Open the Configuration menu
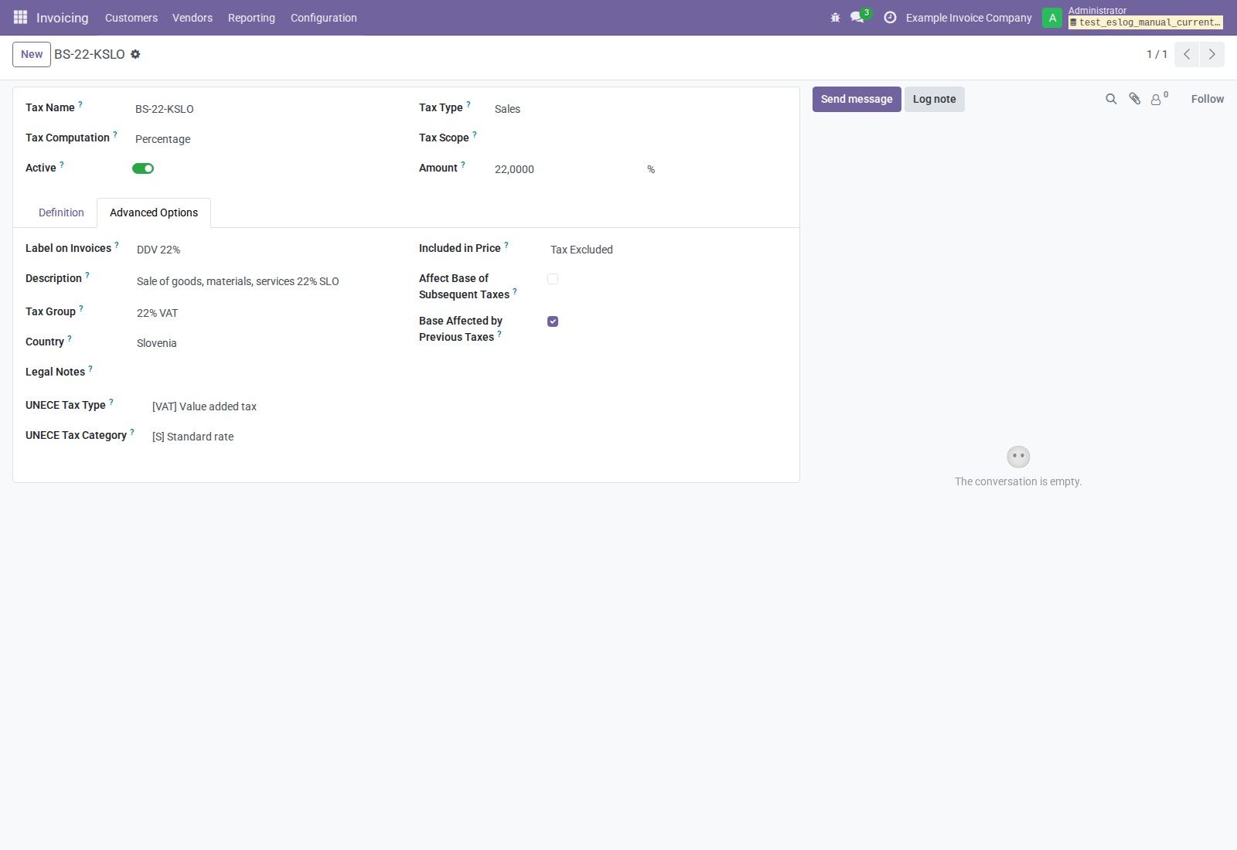The image size is (1237, 850). click(324, 18)
